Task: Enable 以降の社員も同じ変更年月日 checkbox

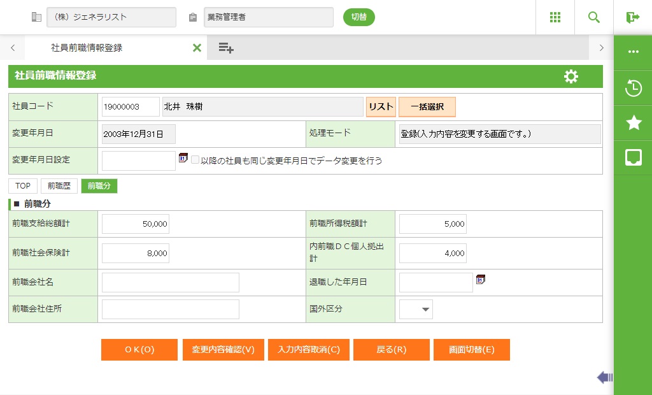Action: tap(195, 161)
